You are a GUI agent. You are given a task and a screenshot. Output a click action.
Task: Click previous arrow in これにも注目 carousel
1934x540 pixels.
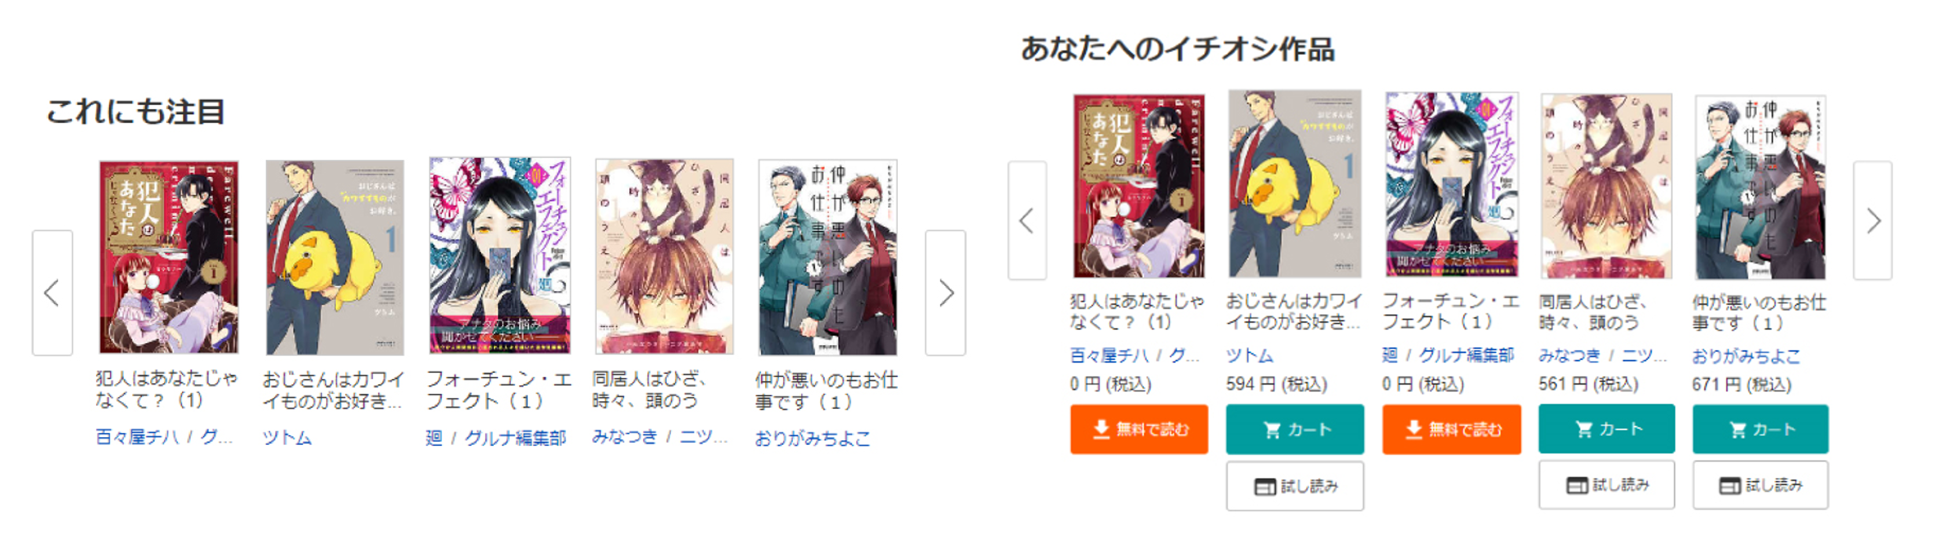point(52,293)
